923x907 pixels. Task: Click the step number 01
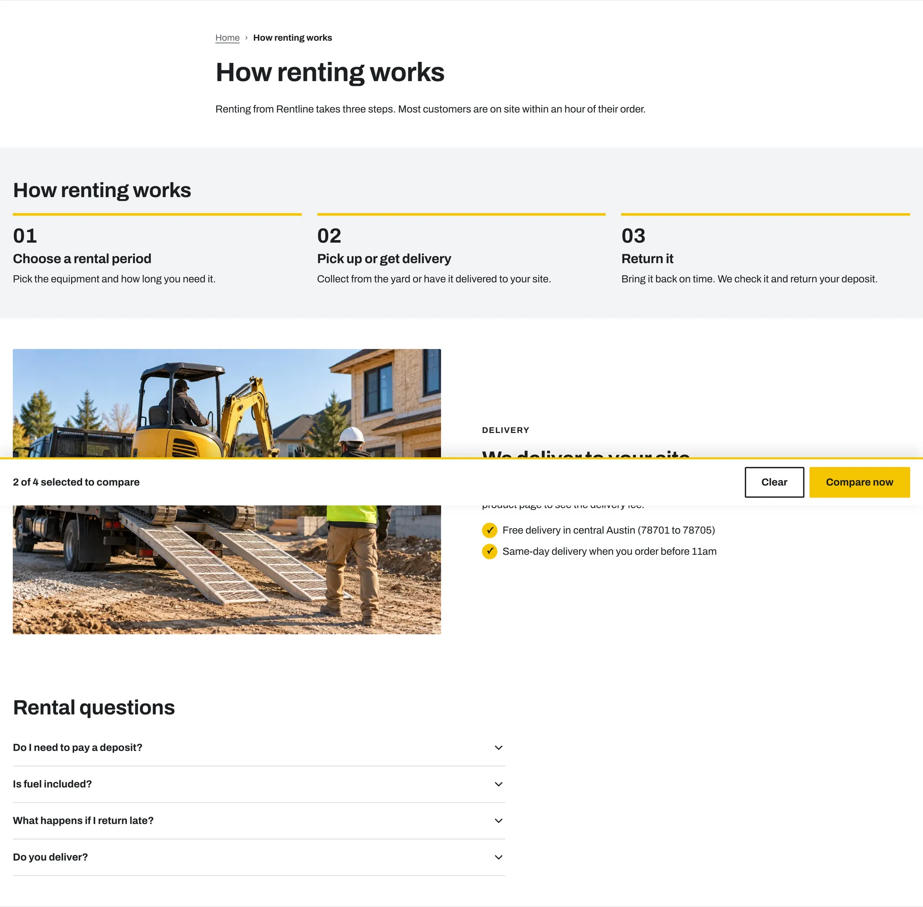[x=25, y=236]
